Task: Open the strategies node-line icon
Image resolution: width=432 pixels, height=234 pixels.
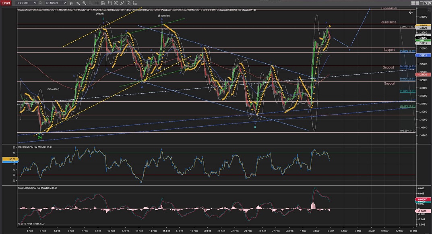Action: (122, 3)
